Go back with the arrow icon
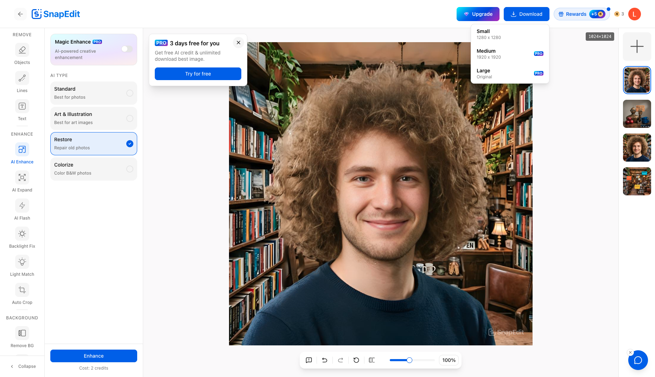This screenshot has width=655, height=377. 20,14
